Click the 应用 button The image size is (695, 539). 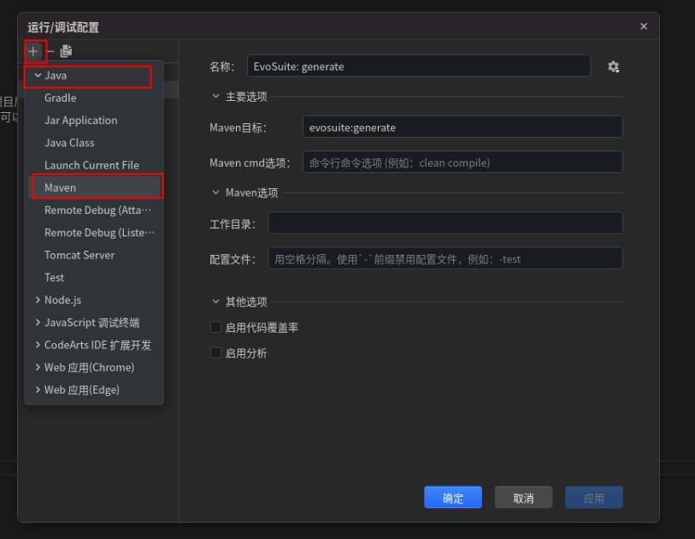[x=593, y=497]
